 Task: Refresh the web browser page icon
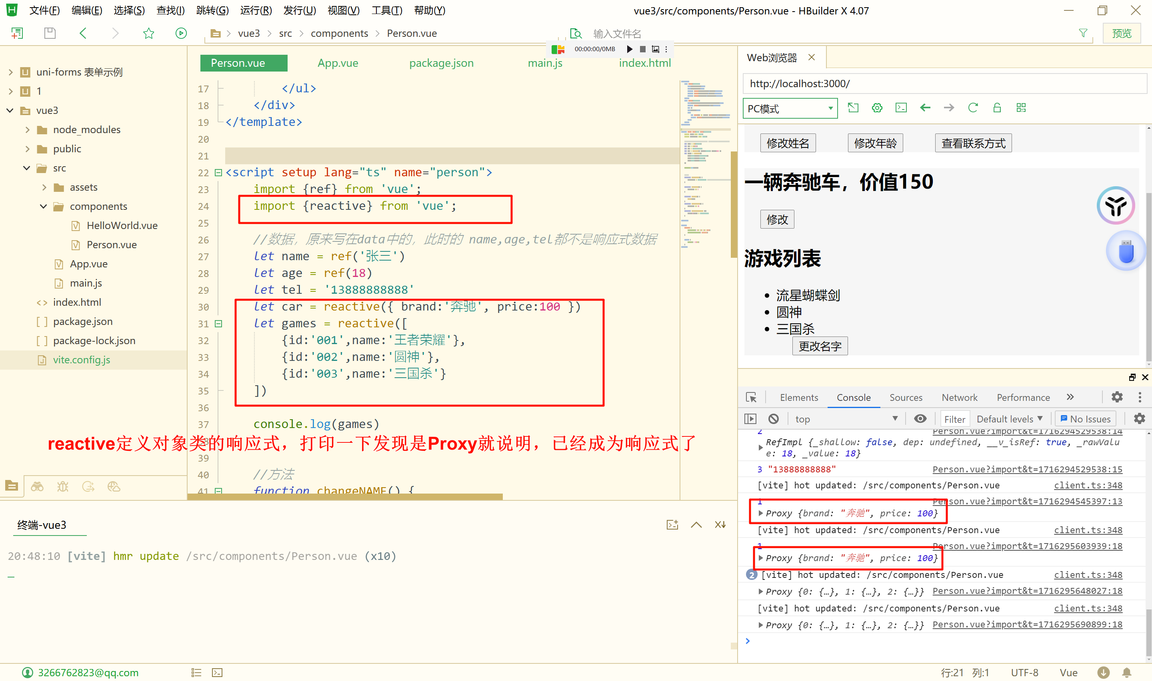point(972,108)
